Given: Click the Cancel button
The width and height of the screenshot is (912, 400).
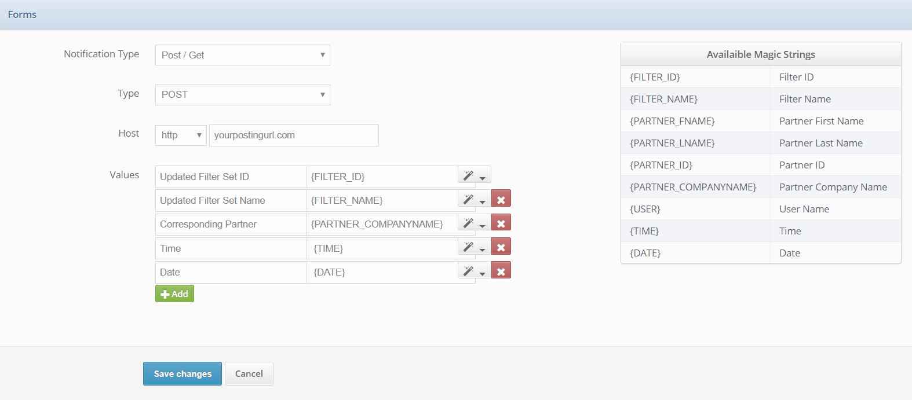Looking at the screenshot, I should point(249,374).
